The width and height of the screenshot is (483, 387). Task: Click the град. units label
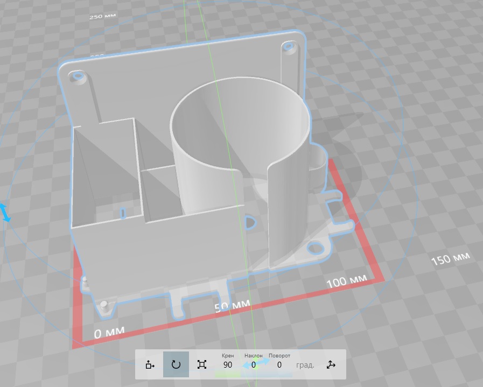[305, 365]
